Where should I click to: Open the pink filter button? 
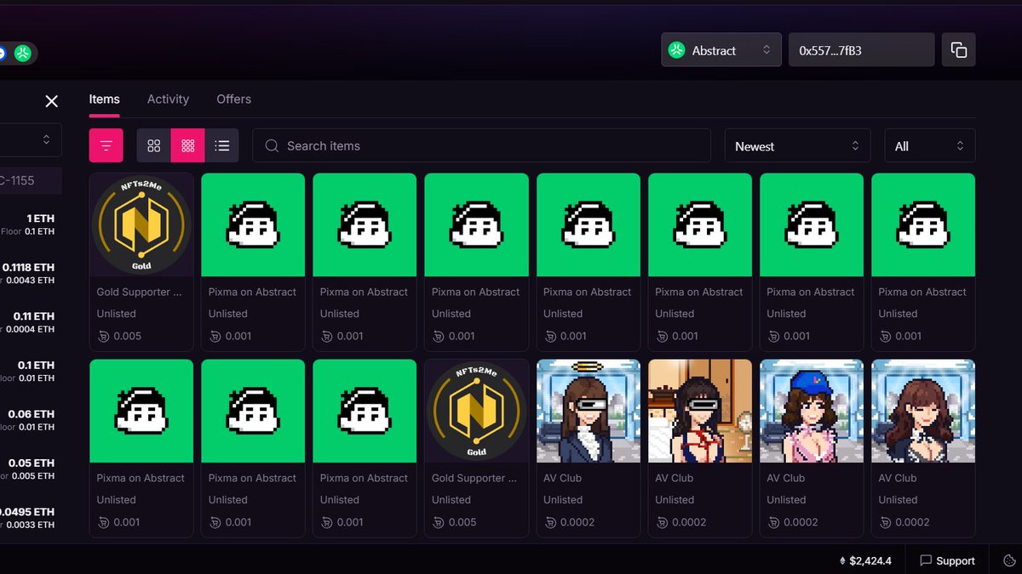pyautogui.click(x=106, y=145)
